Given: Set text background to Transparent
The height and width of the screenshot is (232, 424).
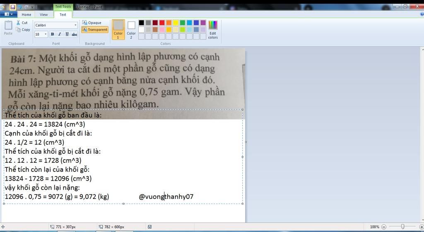Looking at the screenshot, I should tap(94, 30).
